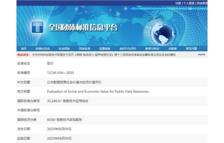
Task: Click the standard number T/CIIA 056—2025
Action: pyautogui.click(x=60, y=73)
